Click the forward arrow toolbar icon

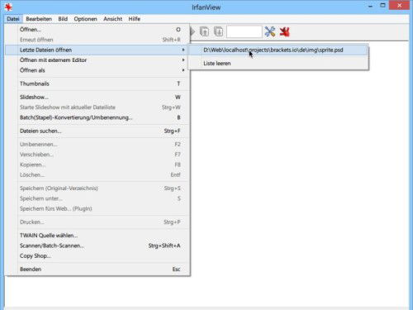tap(192, 31)
